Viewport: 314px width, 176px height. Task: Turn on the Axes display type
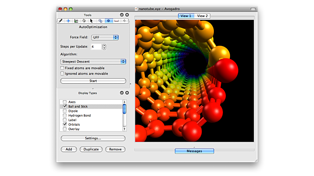click(x=65, y=102)
